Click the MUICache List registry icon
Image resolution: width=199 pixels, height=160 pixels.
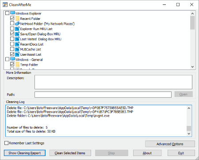pos(17,49)
